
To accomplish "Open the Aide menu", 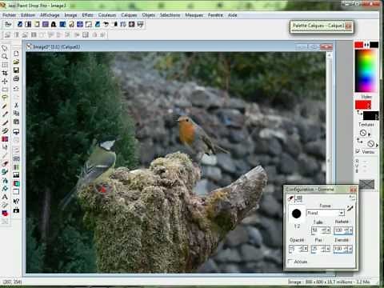I will (x=233, y=15).
